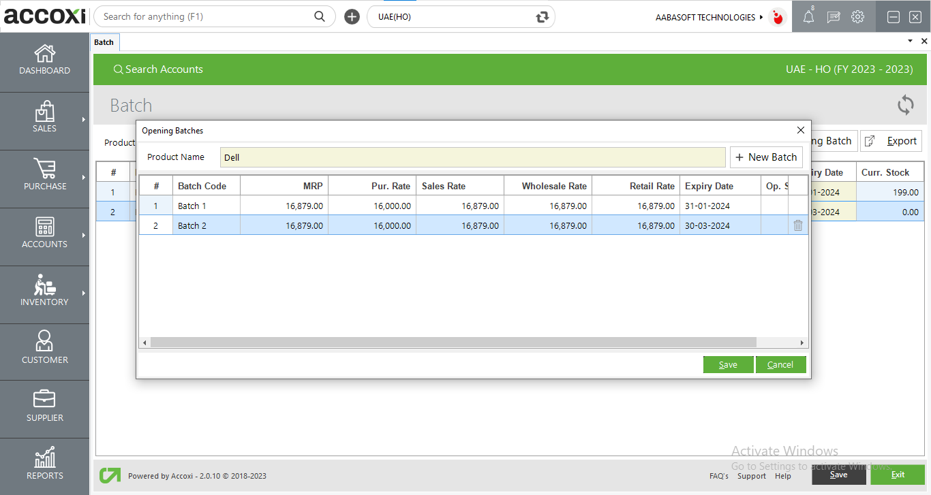The height and width of the screenshot is (495, 931).
Task: Open the Customer module in the sidebar
Action: pos(44,348)
